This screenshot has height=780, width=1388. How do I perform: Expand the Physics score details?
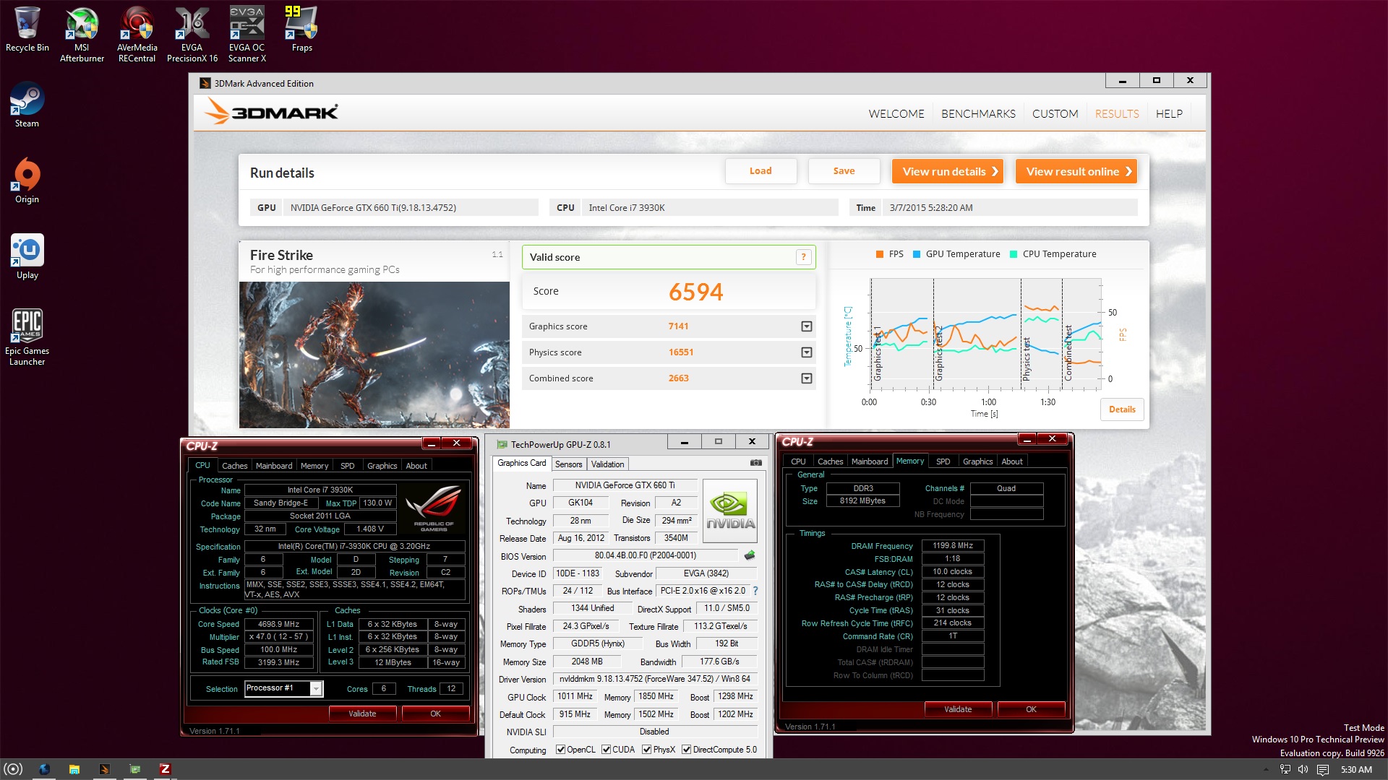click(x=806, y=352)
